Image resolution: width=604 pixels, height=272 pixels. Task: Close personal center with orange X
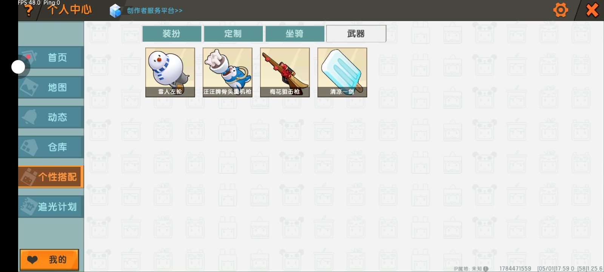coord(592,10)
